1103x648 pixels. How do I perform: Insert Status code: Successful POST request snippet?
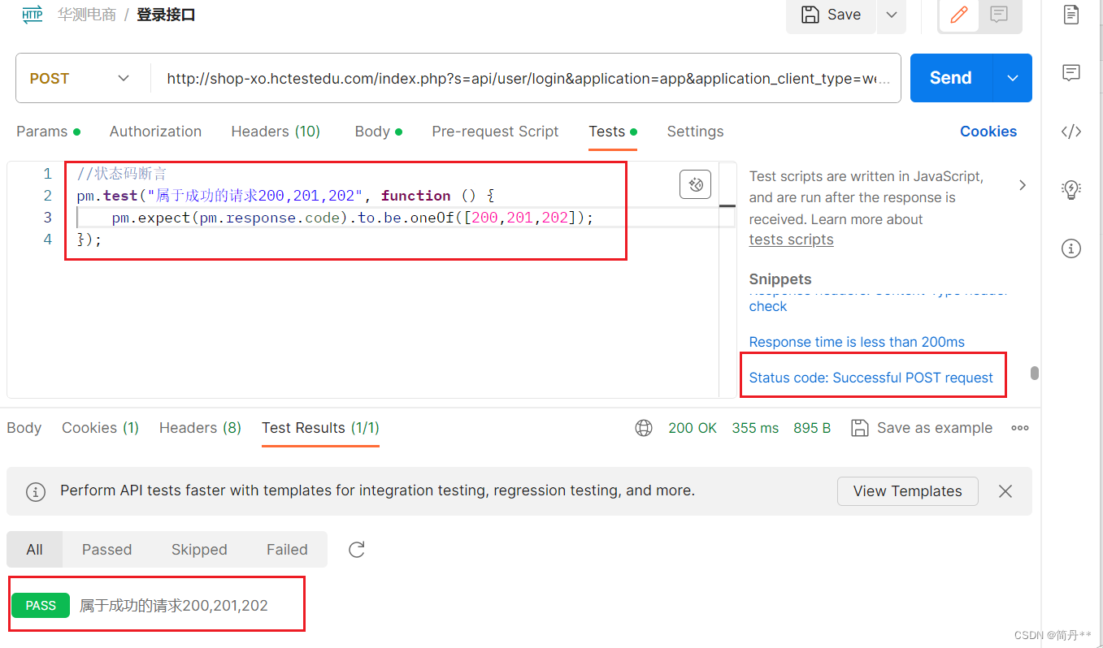point(871,378)
